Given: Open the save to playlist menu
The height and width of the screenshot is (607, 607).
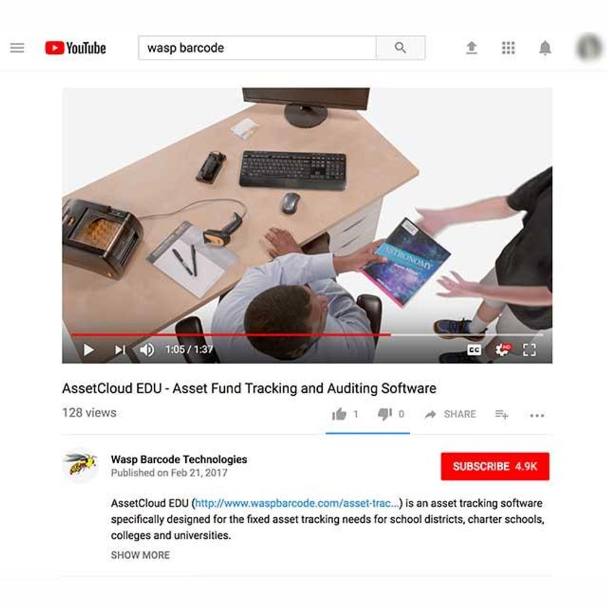Looking at the screenshot, I should pyautogui.click(x=502, y=414).
